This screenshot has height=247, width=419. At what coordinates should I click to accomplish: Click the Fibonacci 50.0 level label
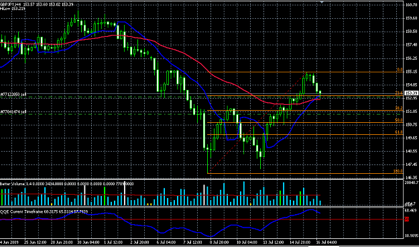pyautogui.click(x=399, y=120)
